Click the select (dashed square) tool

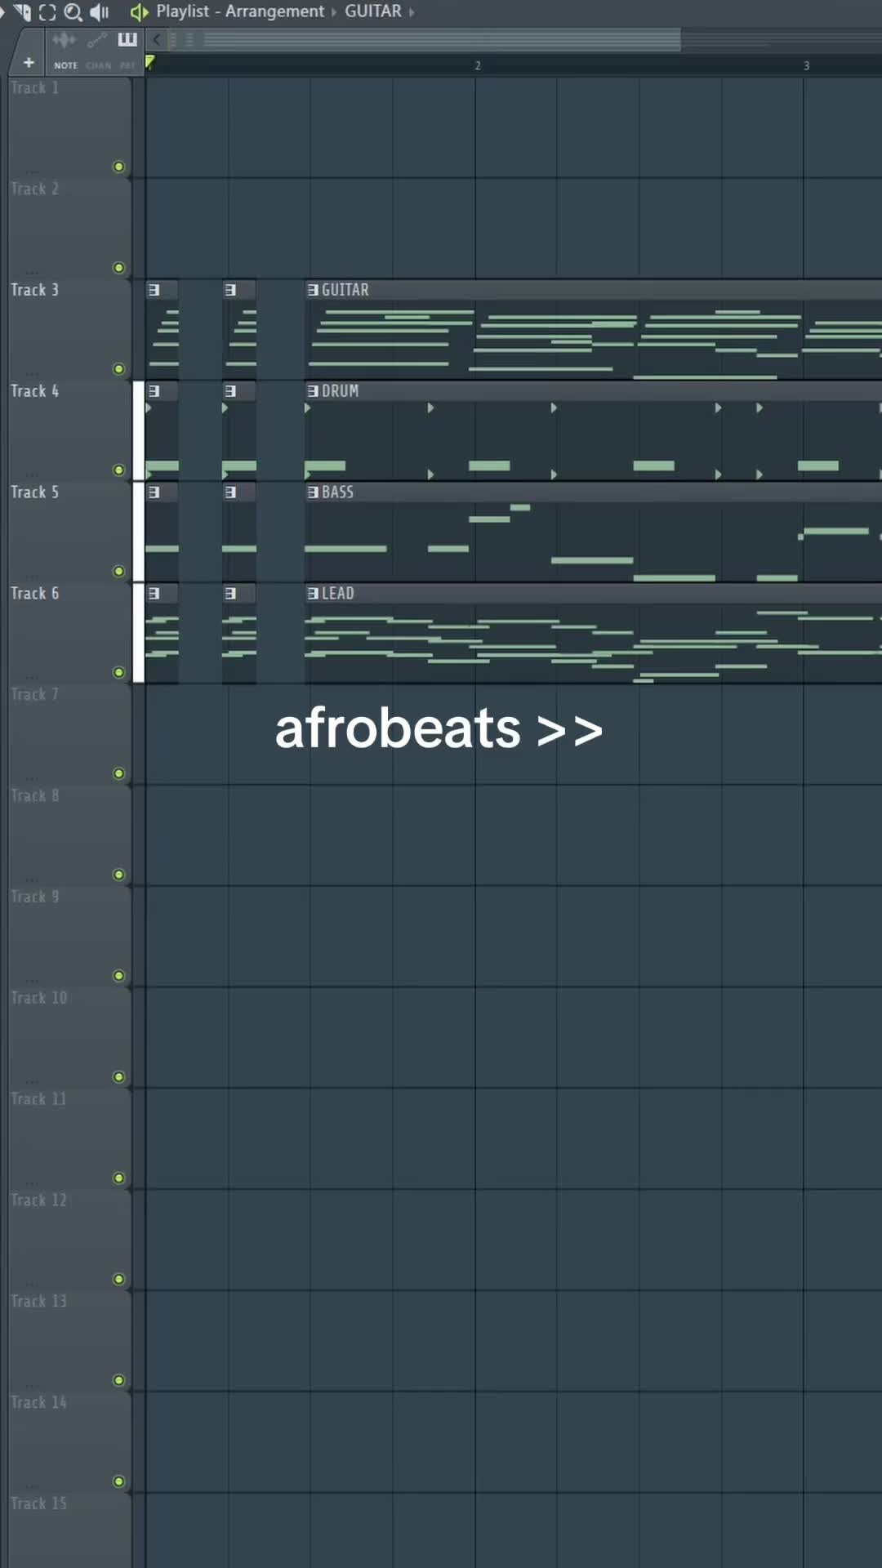(47, 12)
